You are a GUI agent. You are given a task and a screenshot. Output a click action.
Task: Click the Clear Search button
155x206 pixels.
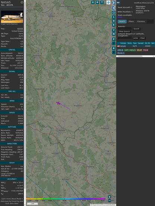tap(124, 32)
